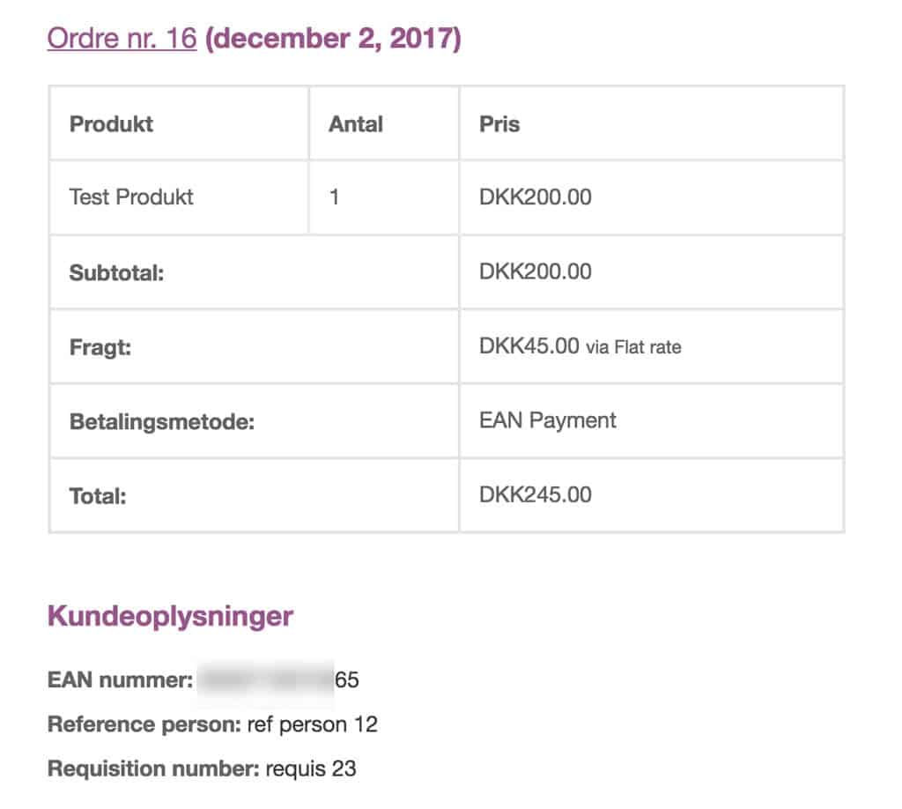Image resolution: width=902 pixels, height=809 pixels.
Task: Click the subtotal amount DKK200.00
Action: (x=535, y=271)
